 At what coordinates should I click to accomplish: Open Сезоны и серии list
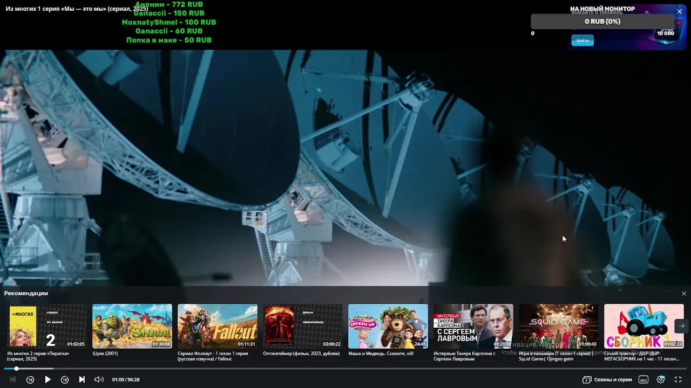click(x=607, y=379)
